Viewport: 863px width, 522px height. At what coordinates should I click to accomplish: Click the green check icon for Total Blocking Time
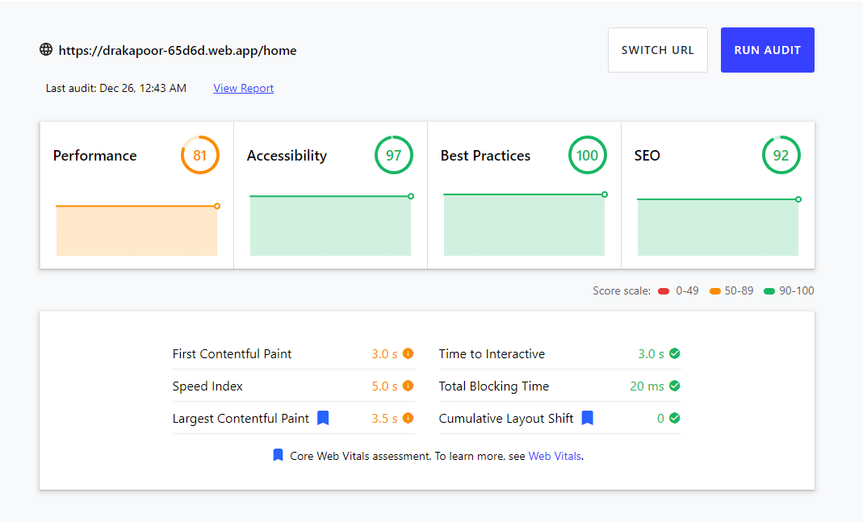tap(675, 386)
